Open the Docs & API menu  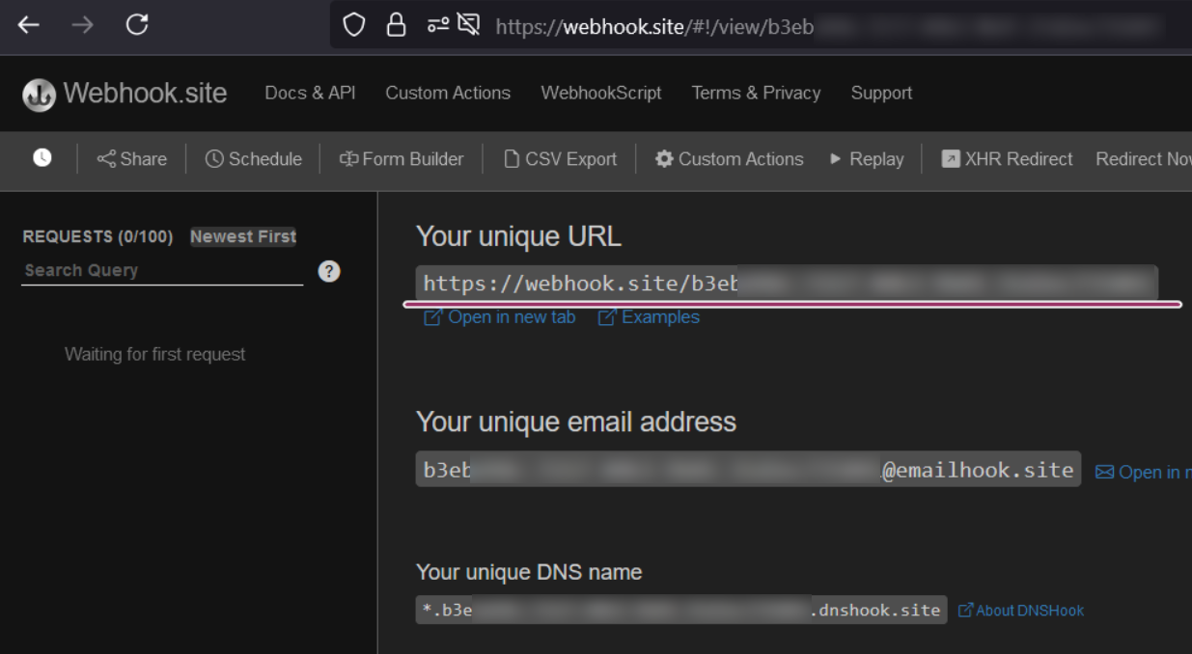click(310, 93)
